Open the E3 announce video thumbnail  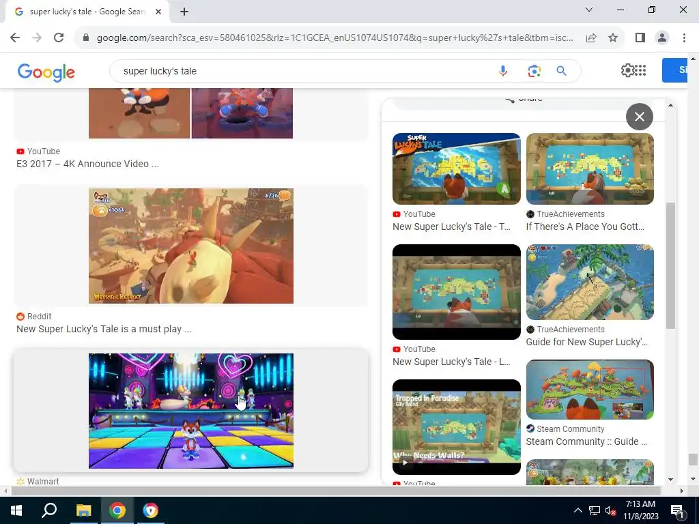(191, 113)
